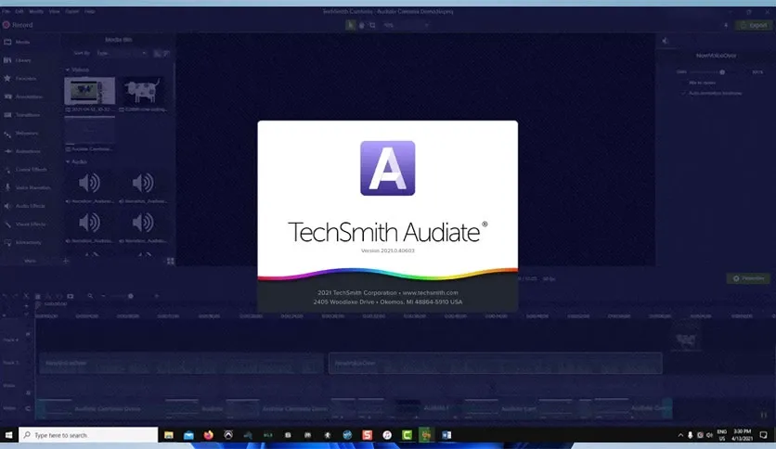776x449 pixels.
Task: Open Snagit red S icon in taskbar
Action: point(368,435)
